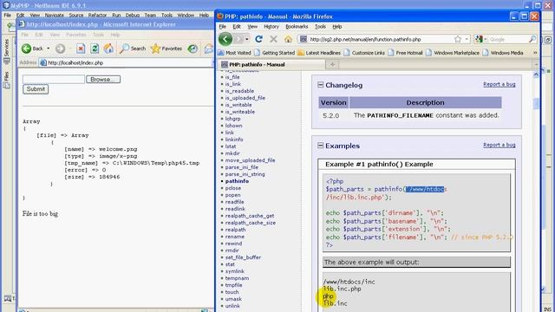Open IE Back button dropdown arrow
The image size is (555, 312).
(x=49, y=49)
